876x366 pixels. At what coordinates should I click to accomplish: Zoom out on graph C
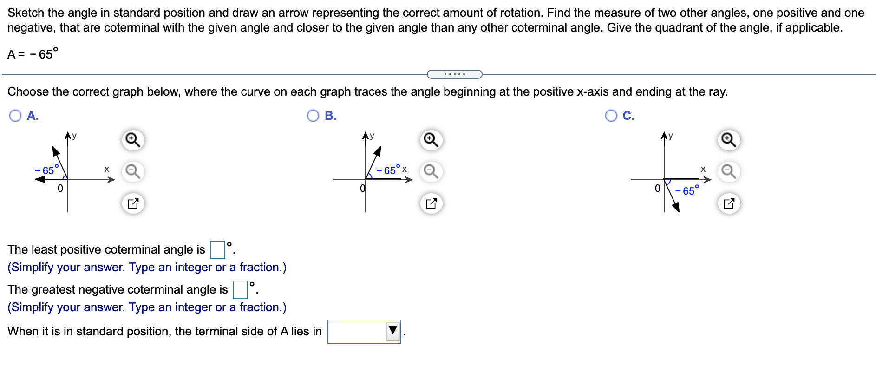[728, 171]
